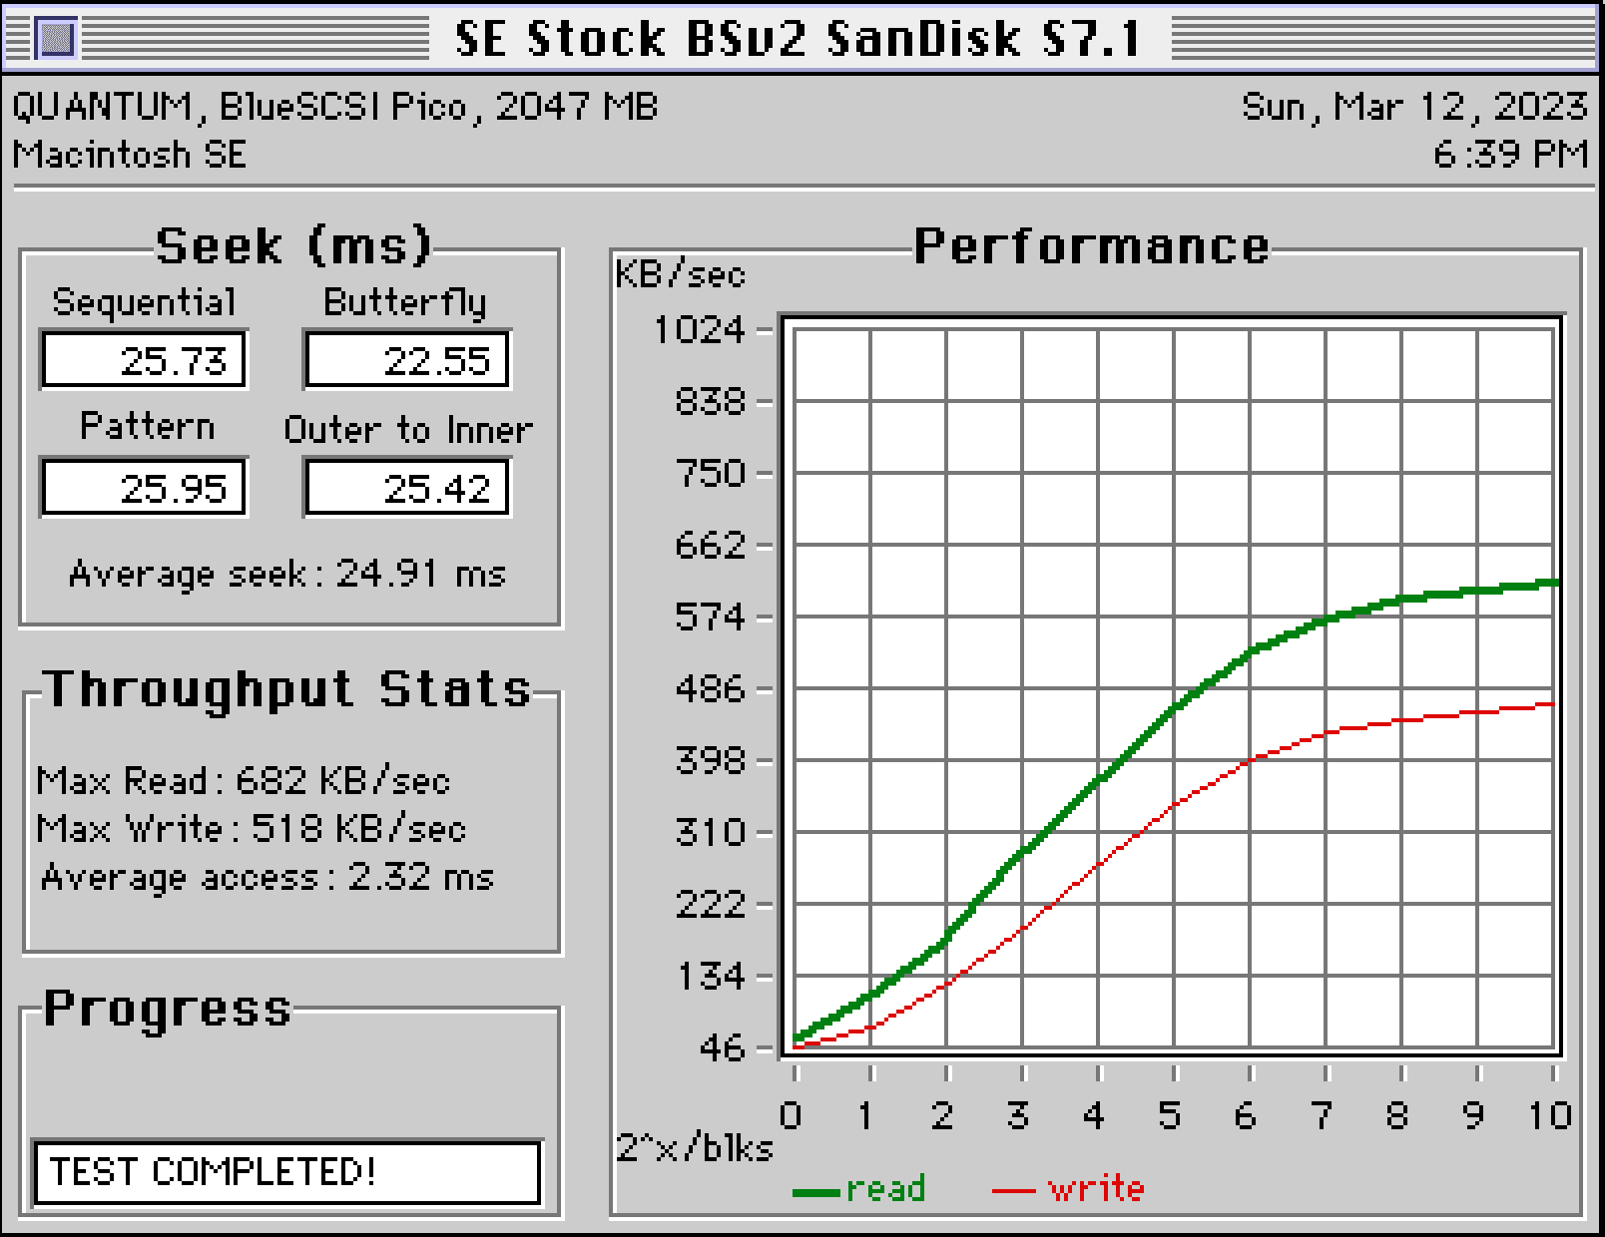Click the Max Write throughput text

click(x=251, y=828)
